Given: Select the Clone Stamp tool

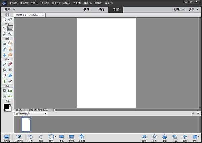Looking at the screenshot, I should tap(10, 49).
